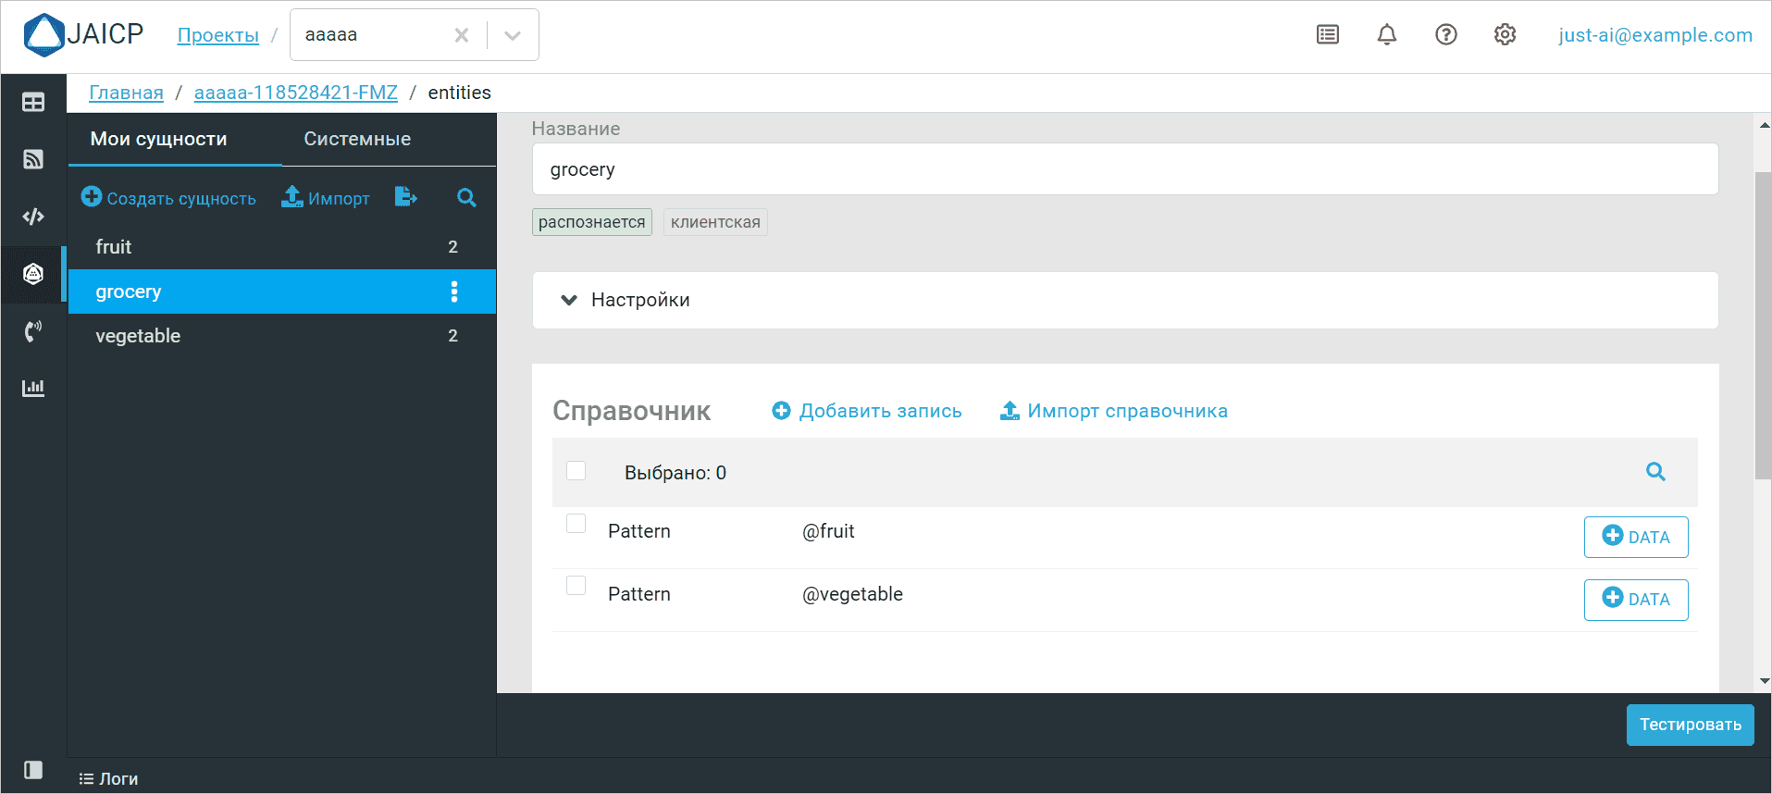This screenshot has height=794, width=1772.
Task: Open grocery entity three-dot menu
Action: click(453, 292)
